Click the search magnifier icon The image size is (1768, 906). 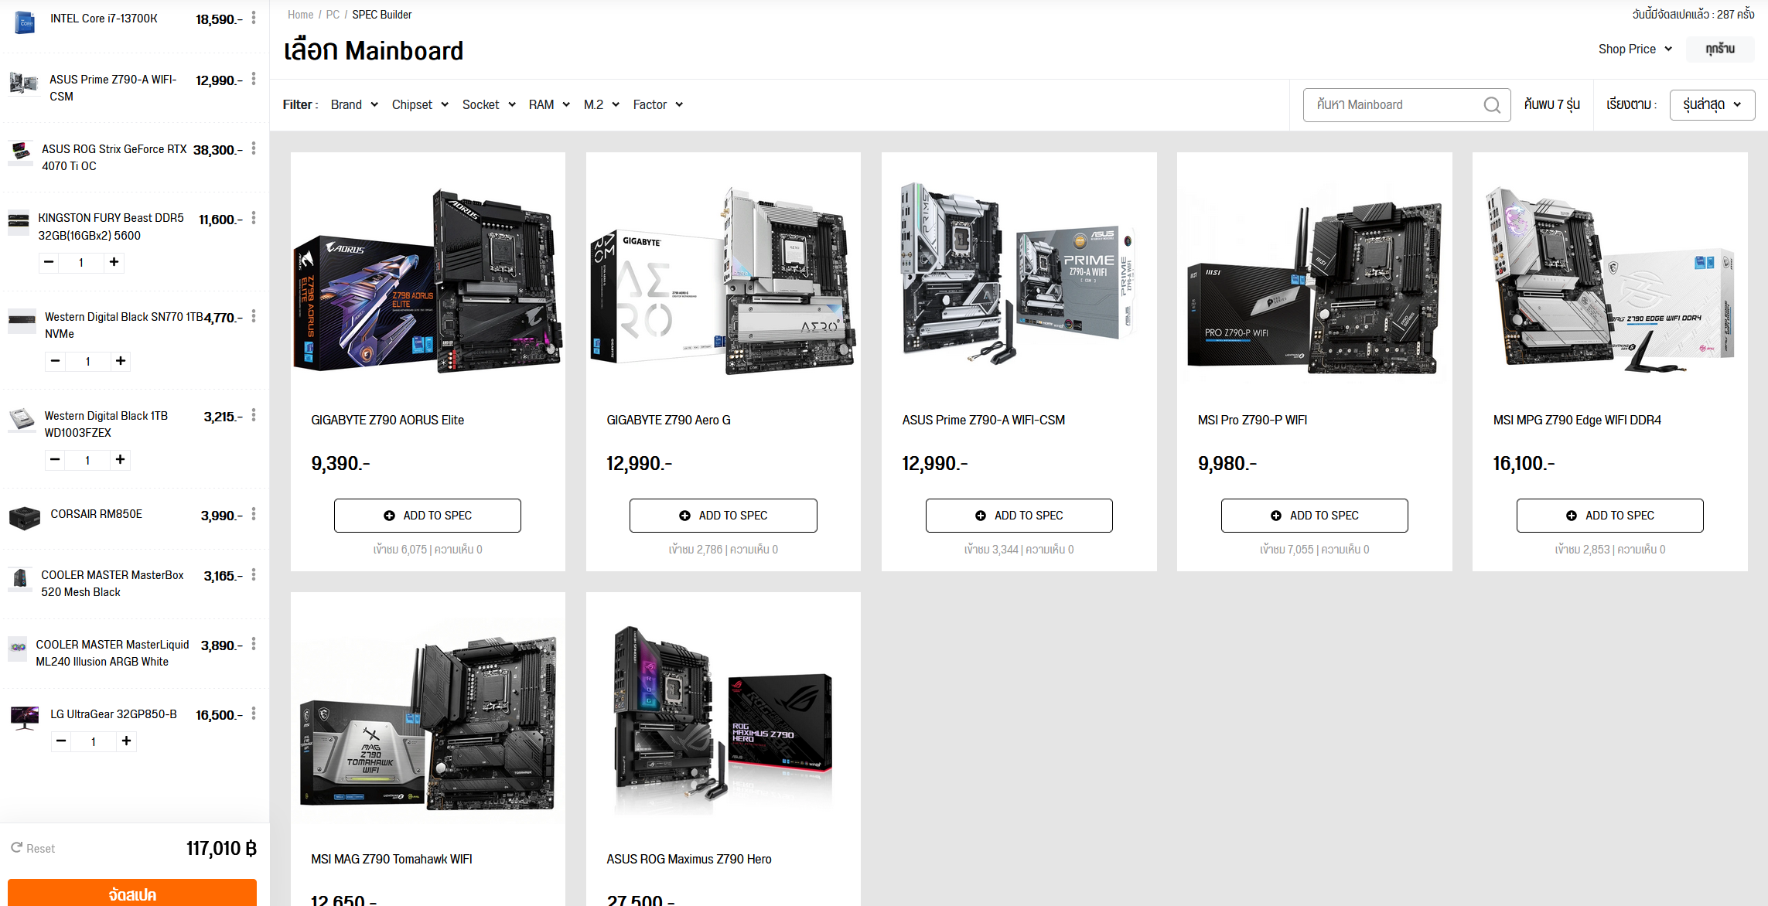(1492, 105)
